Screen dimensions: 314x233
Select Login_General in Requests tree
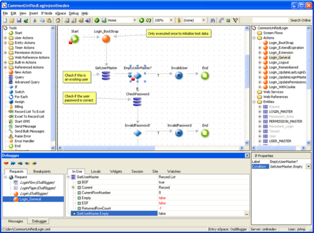[30, 199]
